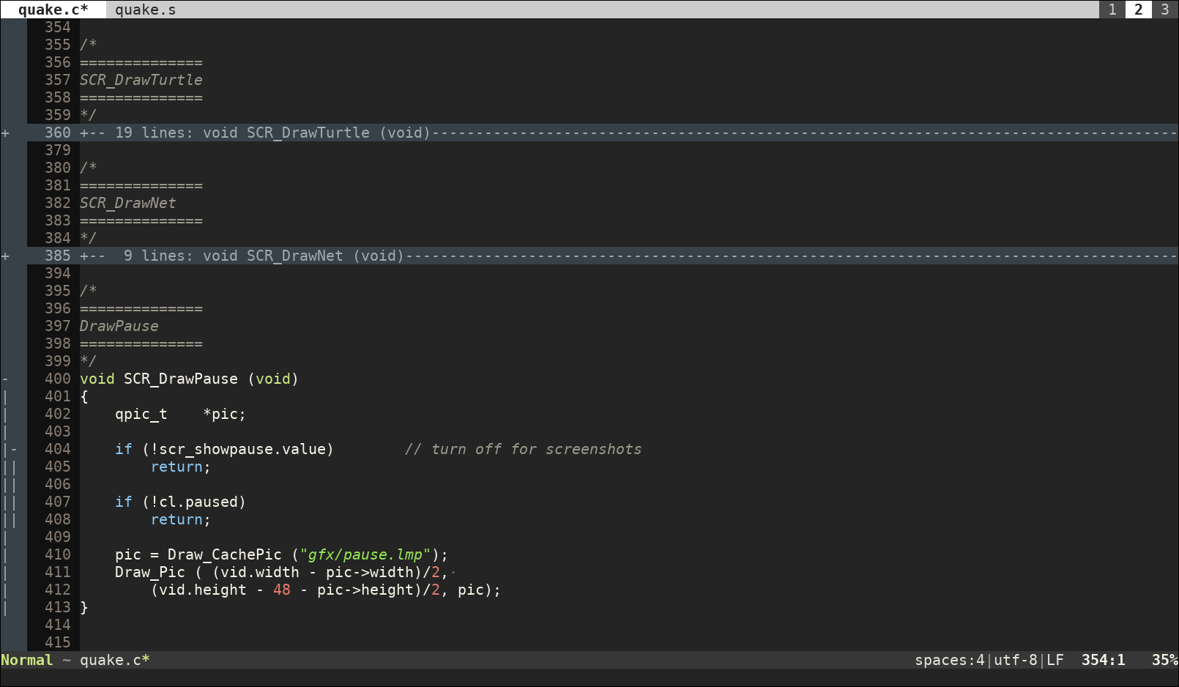This screenshot has width=1179, height=687.
Task: Click the number 48 on line 412
Action: tap(282, 590)
